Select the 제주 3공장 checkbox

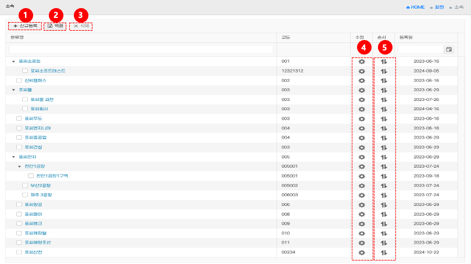click(x=25, y=195)
